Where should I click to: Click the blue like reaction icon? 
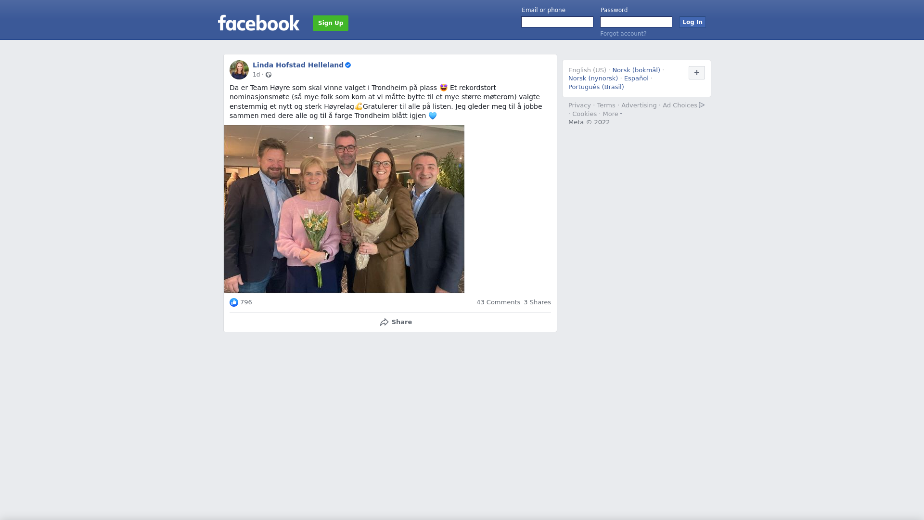[234, 302]
